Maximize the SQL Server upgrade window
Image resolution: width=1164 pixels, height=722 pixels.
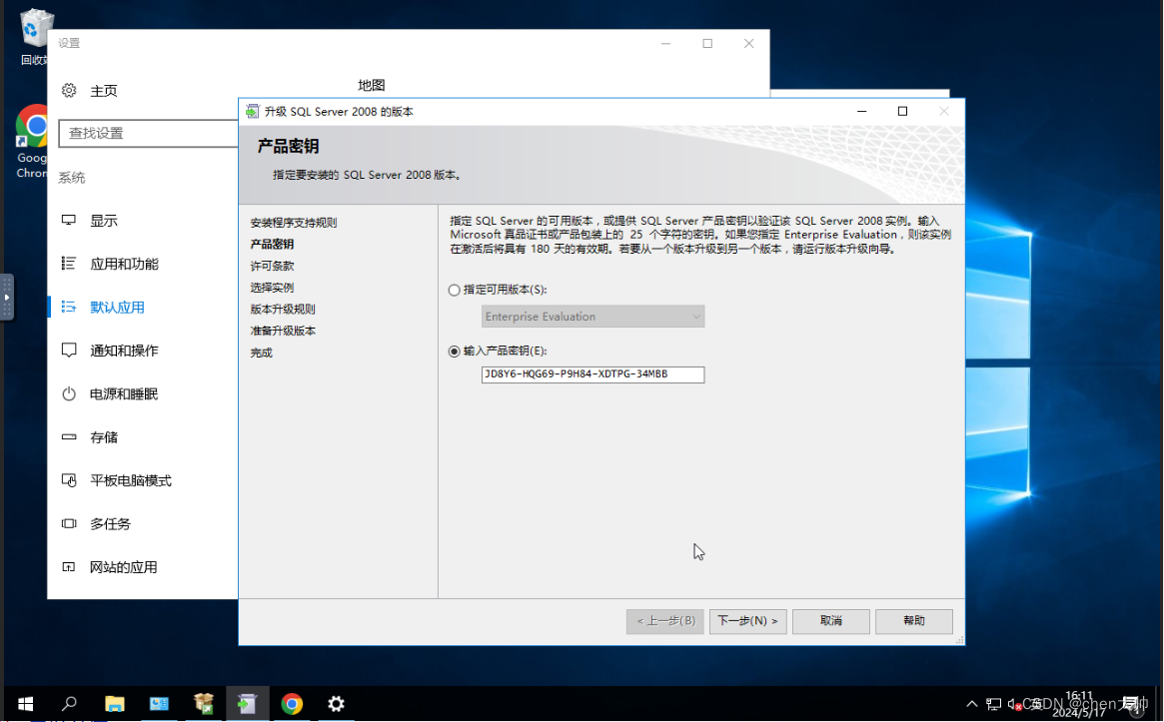click(x=902, y=111)
